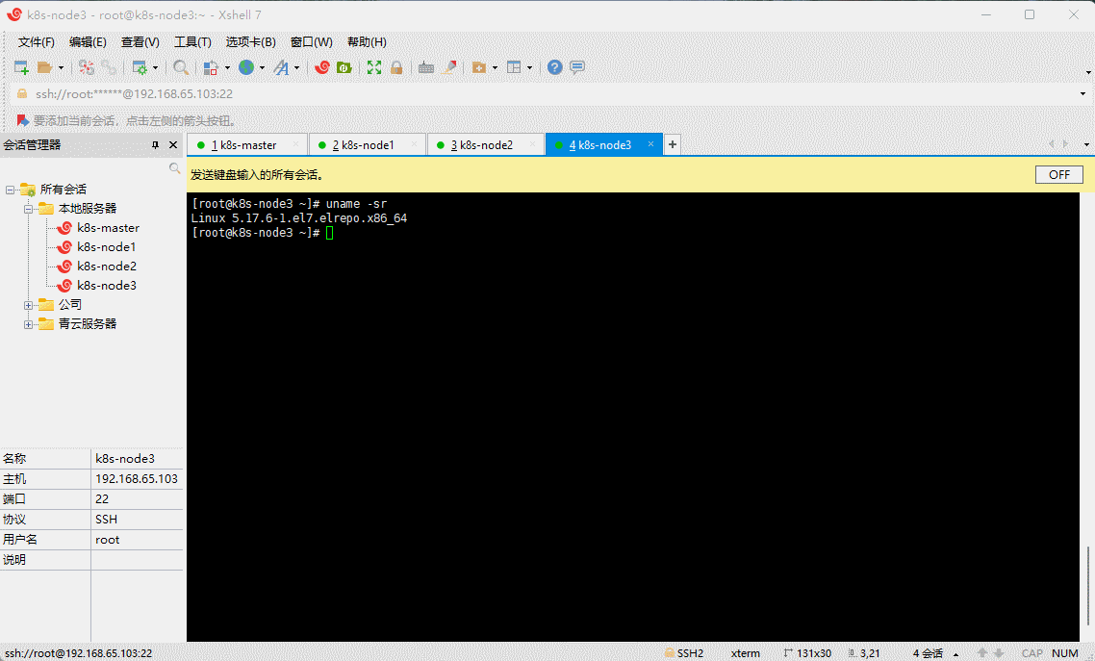Select k8s-node3 in session tree
Viewport: 1095px width, 661px height.
tap(106, 286)
